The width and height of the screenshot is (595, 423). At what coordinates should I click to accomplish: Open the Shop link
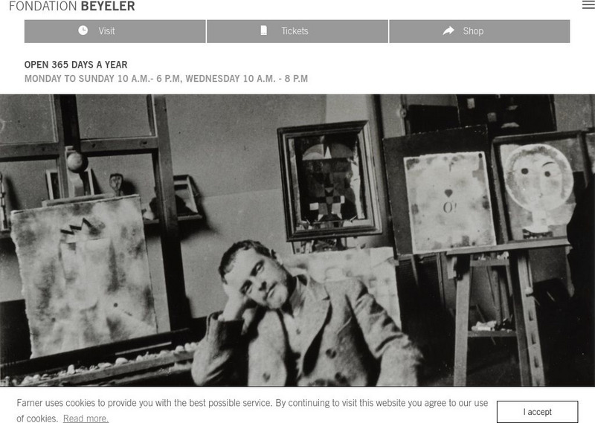[479, 31]
